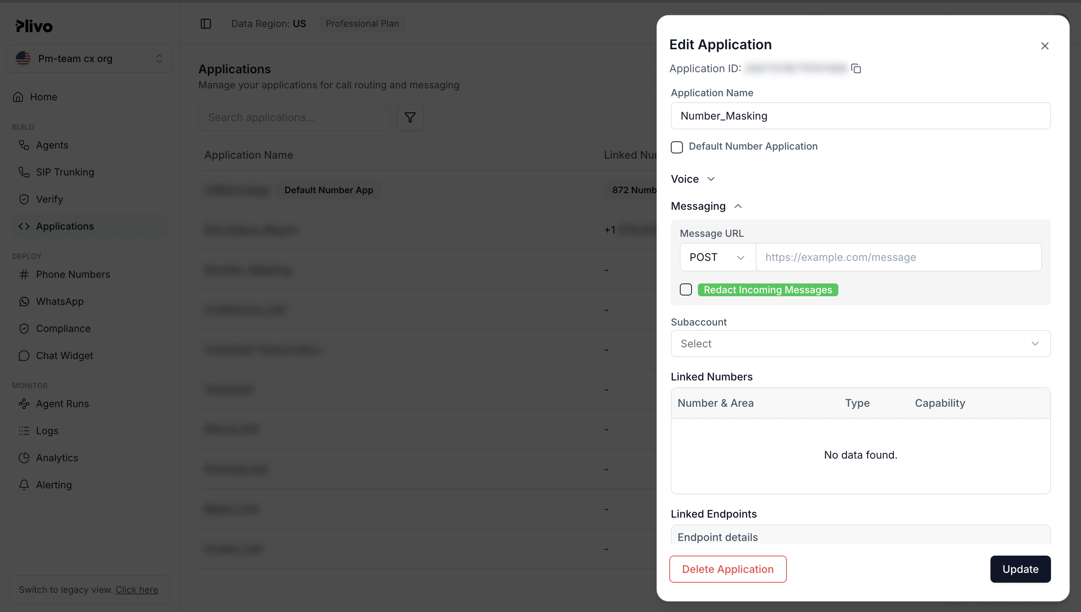
Task: Click the Capability column header
Action: tap(940, 403)
